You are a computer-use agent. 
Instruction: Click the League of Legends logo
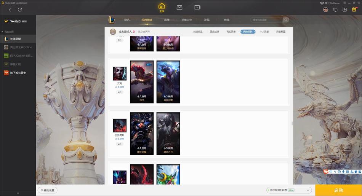(112, 20)
